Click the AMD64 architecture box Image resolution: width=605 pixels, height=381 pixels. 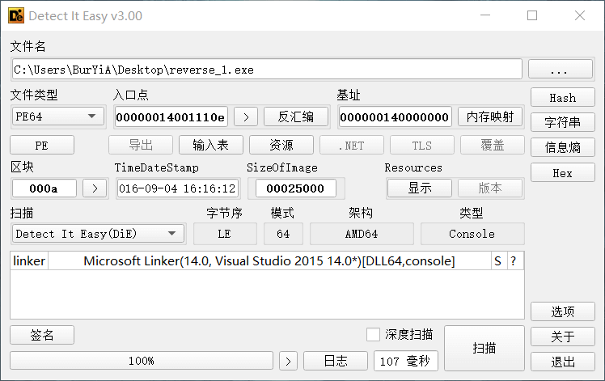tap(362, 234)
